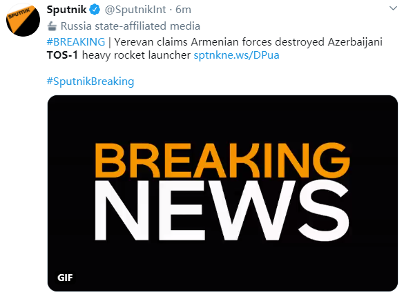The width and height of the screenshot is (404, 299).
Task: Click the Russia state-affiliated media label
Action: [131, 26]
